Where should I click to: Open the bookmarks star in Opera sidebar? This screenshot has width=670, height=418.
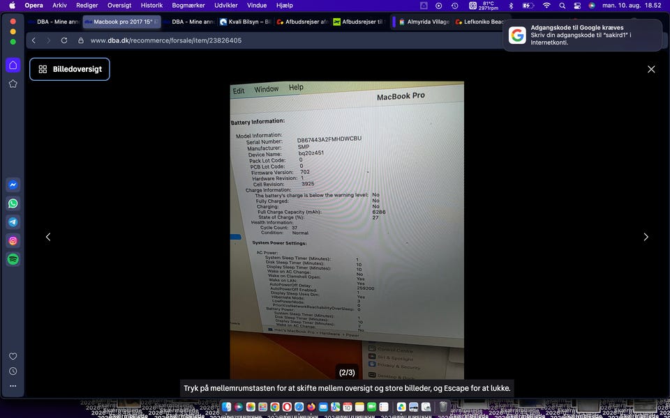click(13, 84)
